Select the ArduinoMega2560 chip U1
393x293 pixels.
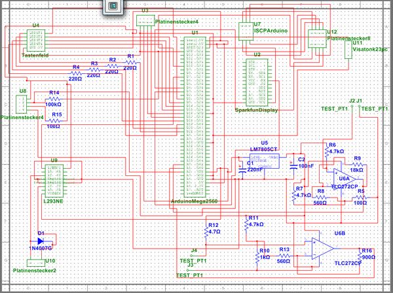pos(193,116)
